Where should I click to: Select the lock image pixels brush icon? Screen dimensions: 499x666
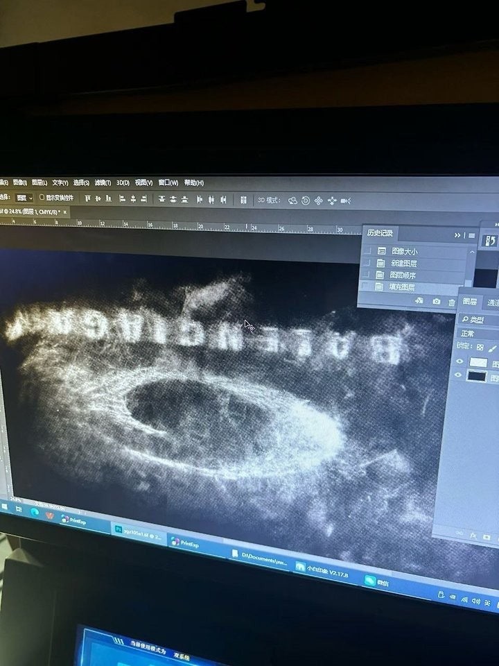click(492, 348)
